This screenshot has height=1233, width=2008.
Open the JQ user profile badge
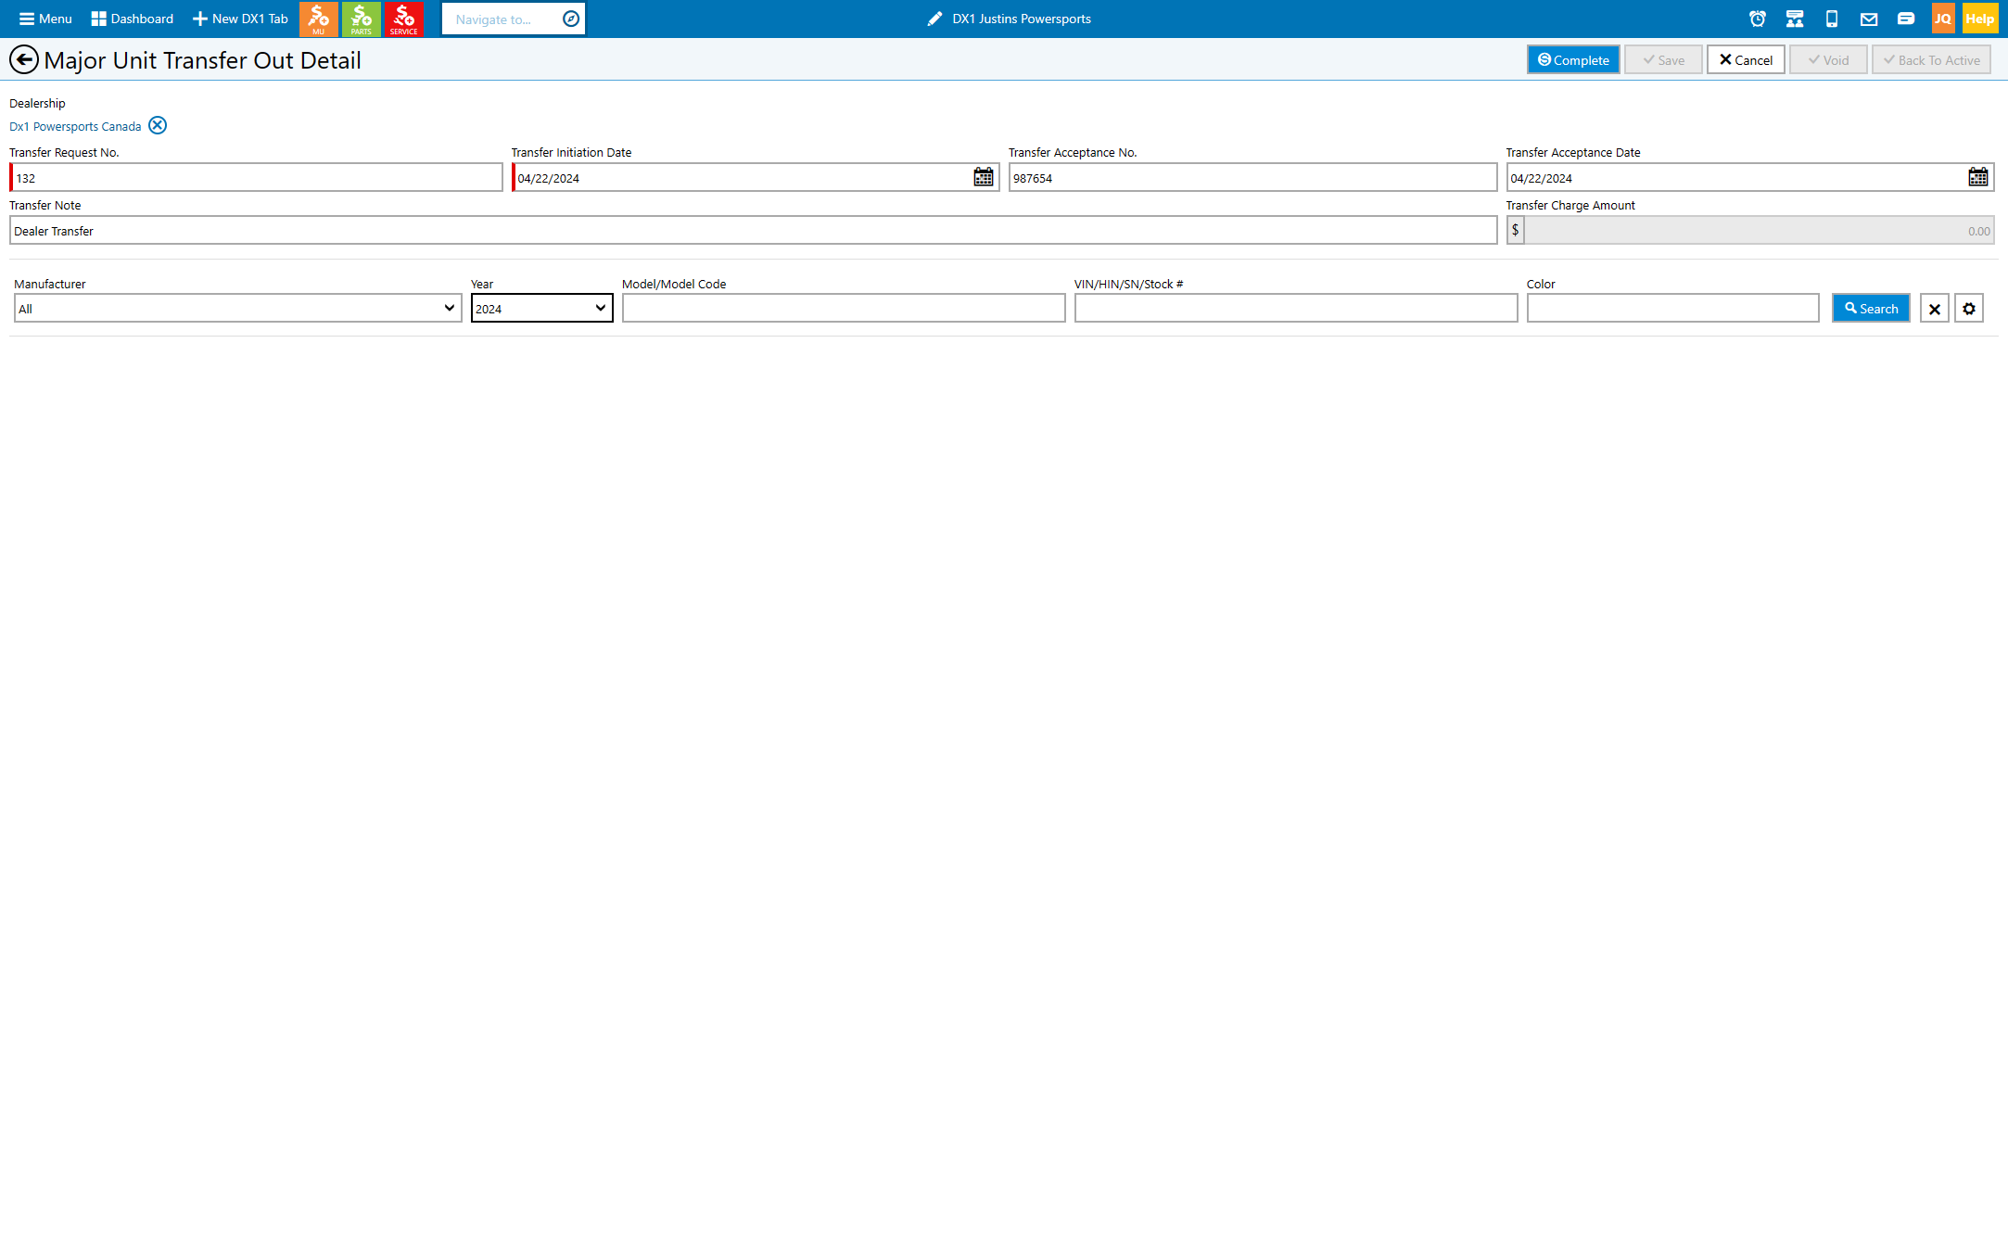point(1943,19)
